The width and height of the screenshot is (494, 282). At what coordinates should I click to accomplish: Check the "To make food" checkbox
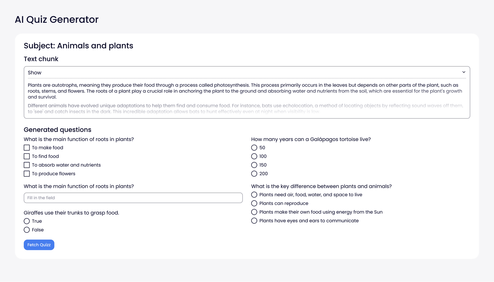click(x=27, y=148)
